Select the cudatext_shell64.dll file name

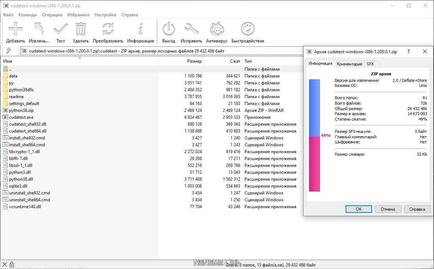tap(28, 131)
